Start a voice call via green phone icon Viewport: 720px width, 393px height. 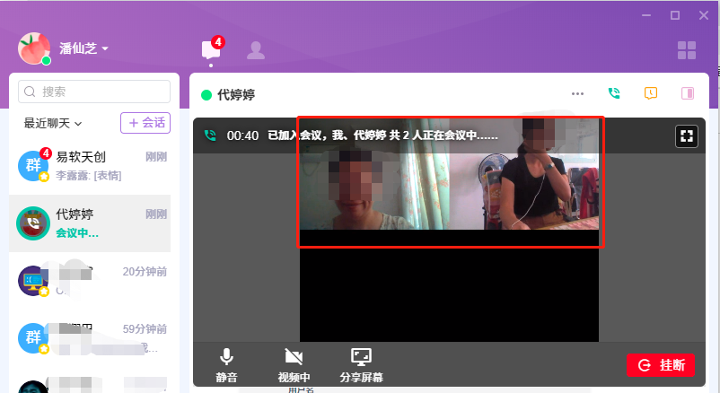pyautogui.click(x=614, y=93)
